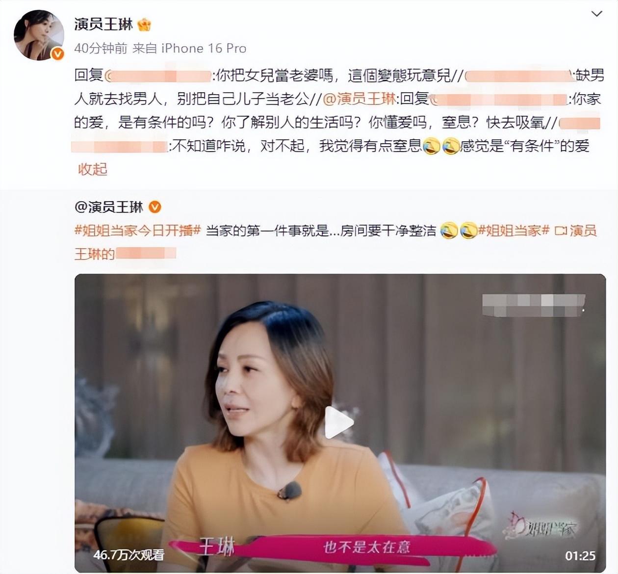This screenshot has width=618, height=574.
Task: Collapse the post text with 收起
Action: (92, 169)
